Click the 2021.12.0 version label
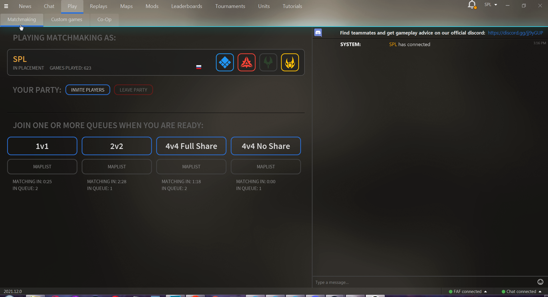This screenshot has height=297, width=548. click(x=13, y=291)
